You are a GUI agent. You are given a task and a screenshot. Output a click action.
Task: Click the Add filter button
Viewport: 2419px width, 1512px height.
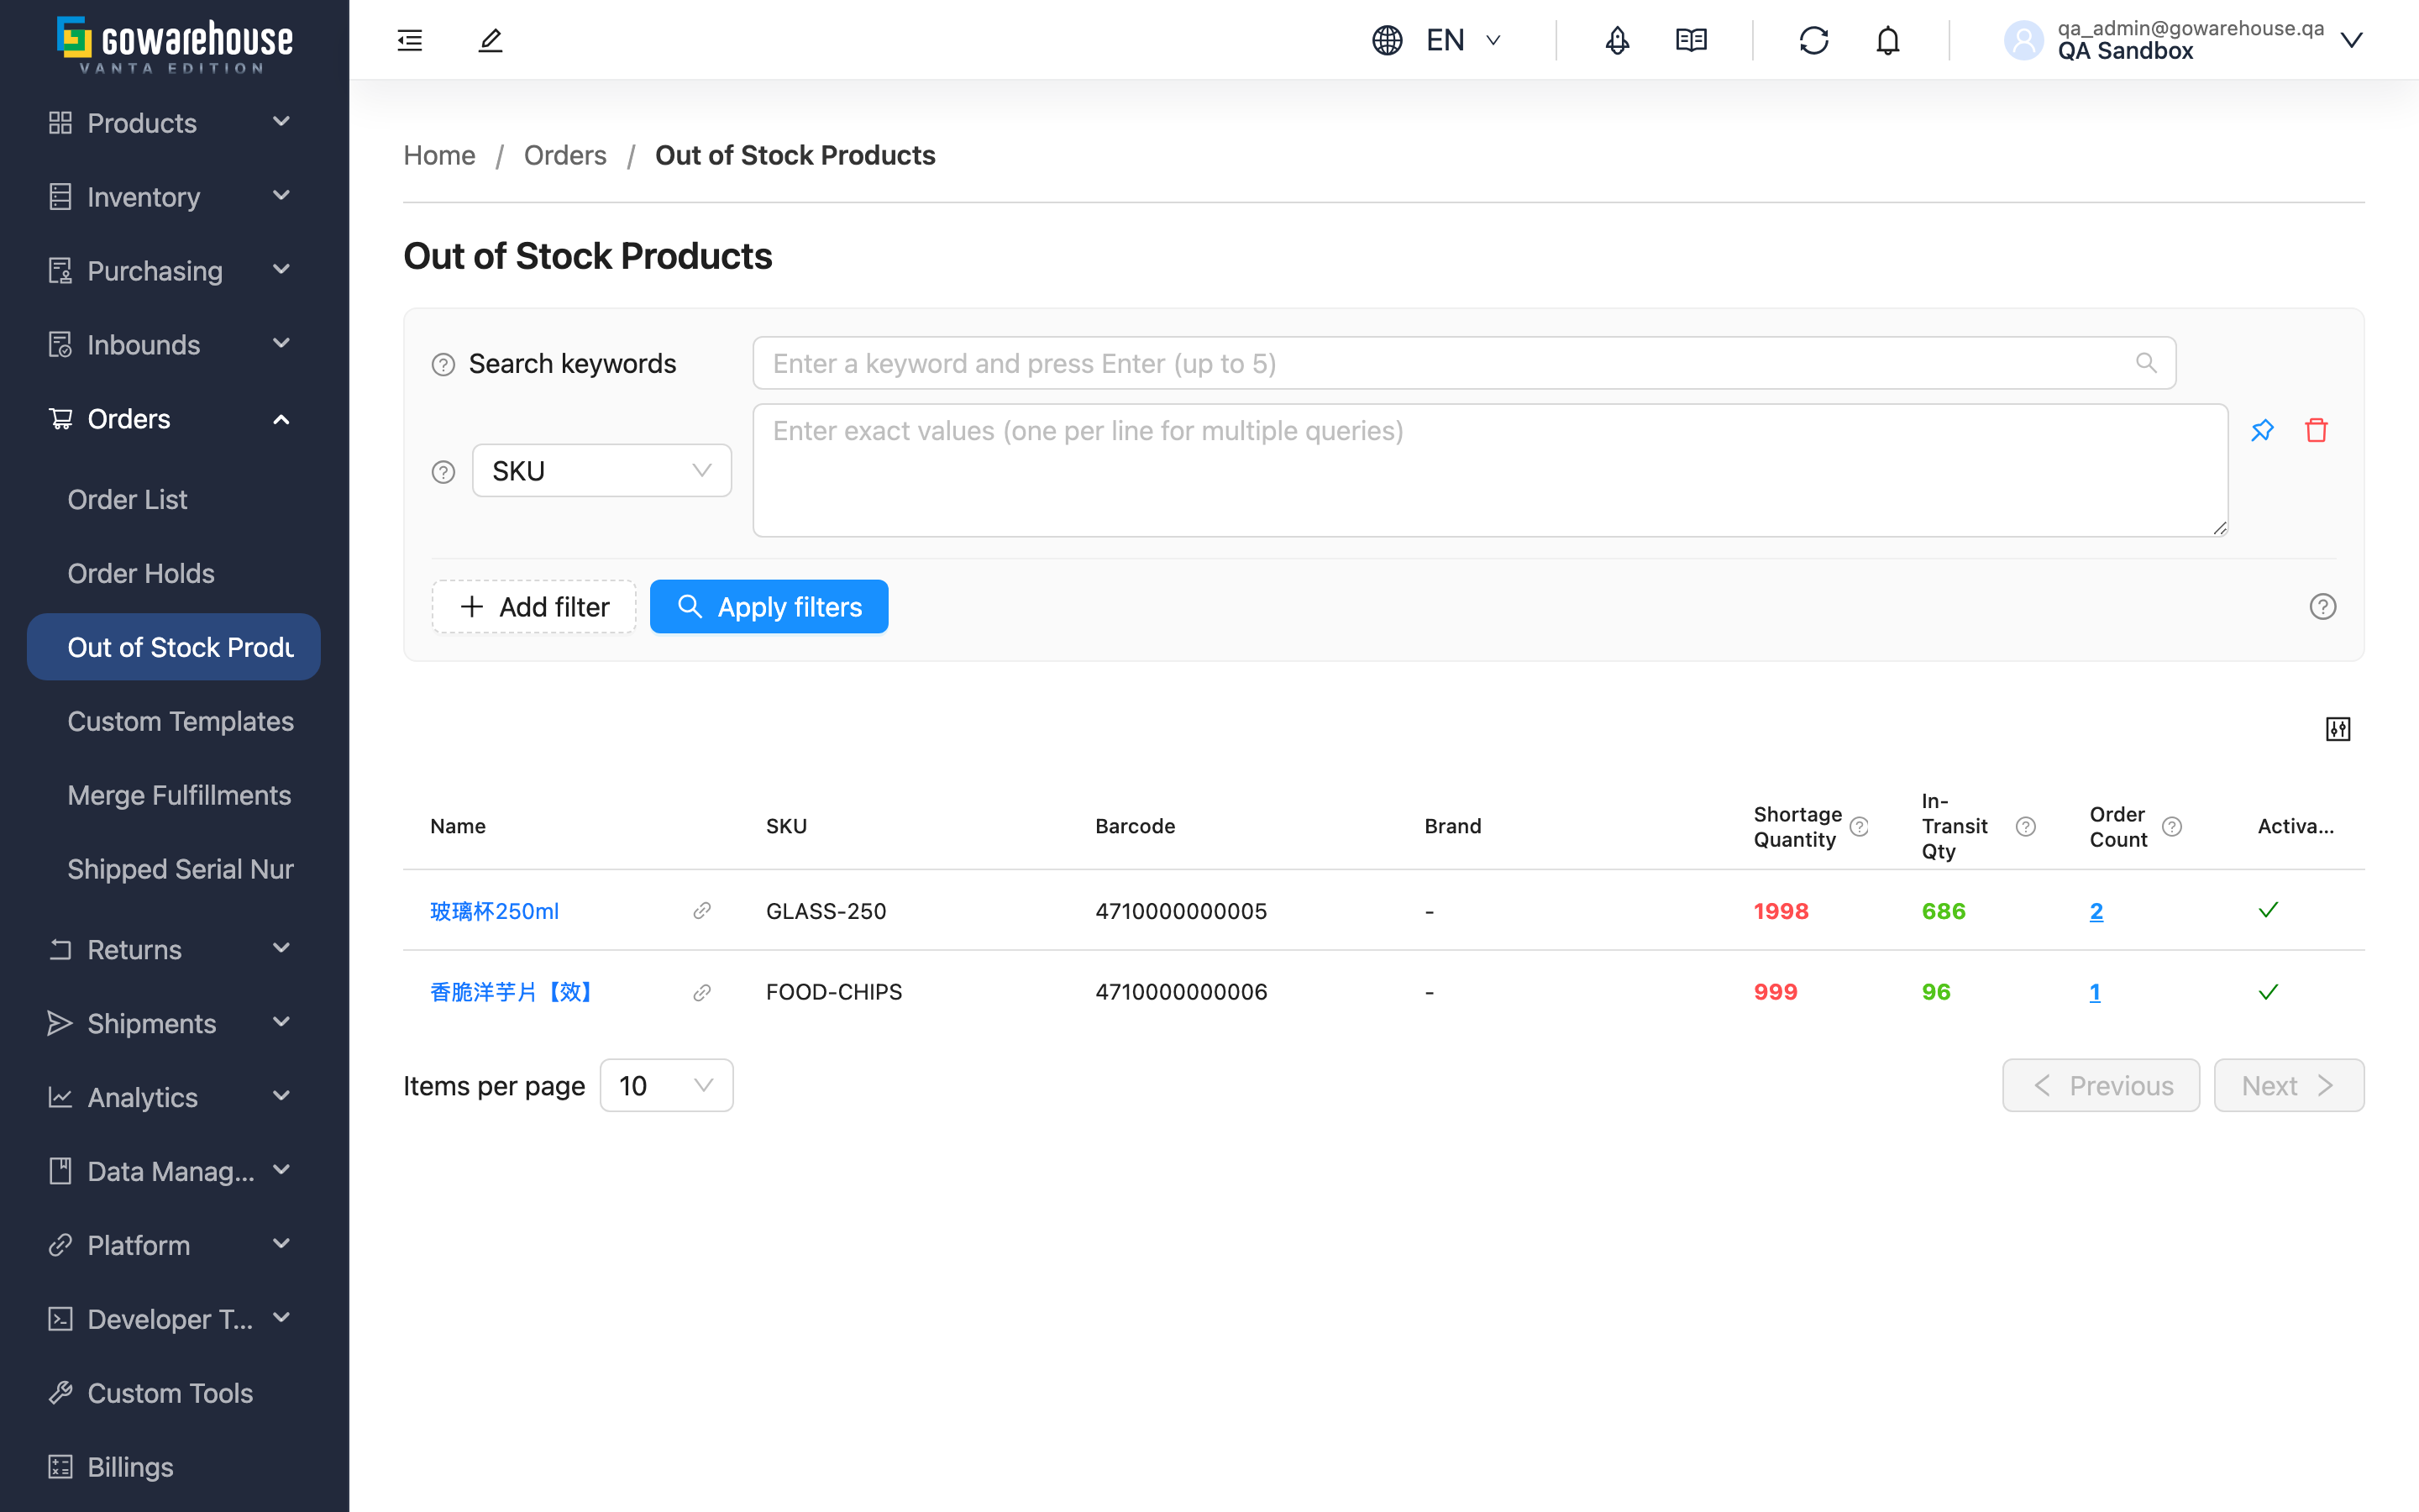tap(534, 607)
